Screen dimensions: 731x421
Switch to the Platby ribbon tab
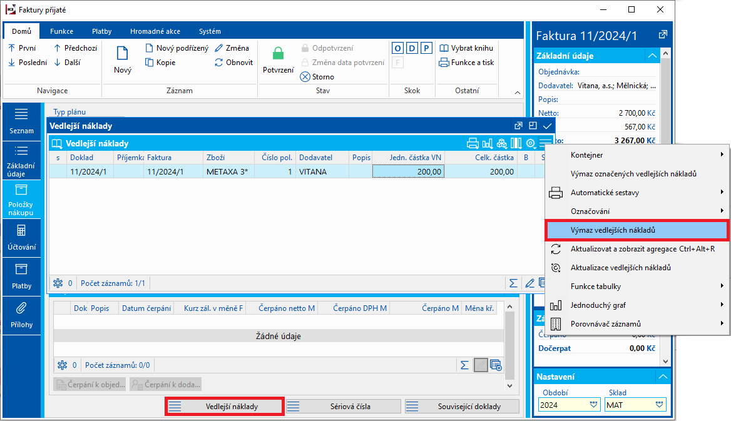pyautogui.click(x=101, y=31)
